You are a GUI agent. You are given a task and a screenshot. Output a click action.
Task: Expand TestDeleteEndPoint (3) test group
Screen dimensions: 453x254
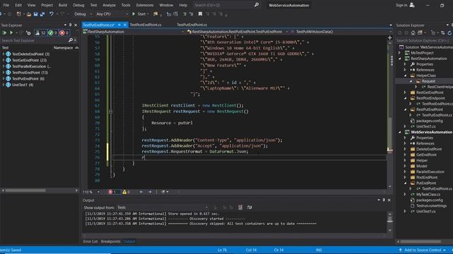click(4, 54)
